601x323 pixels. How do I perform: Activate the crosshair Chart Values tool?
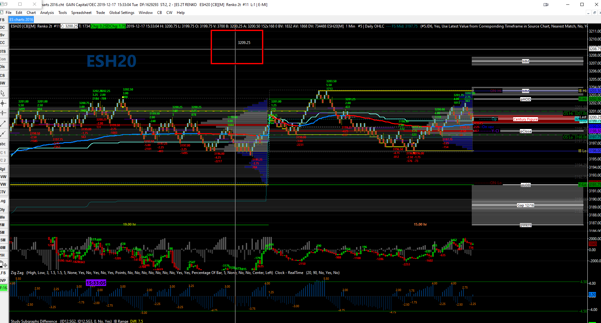(3, 103)
